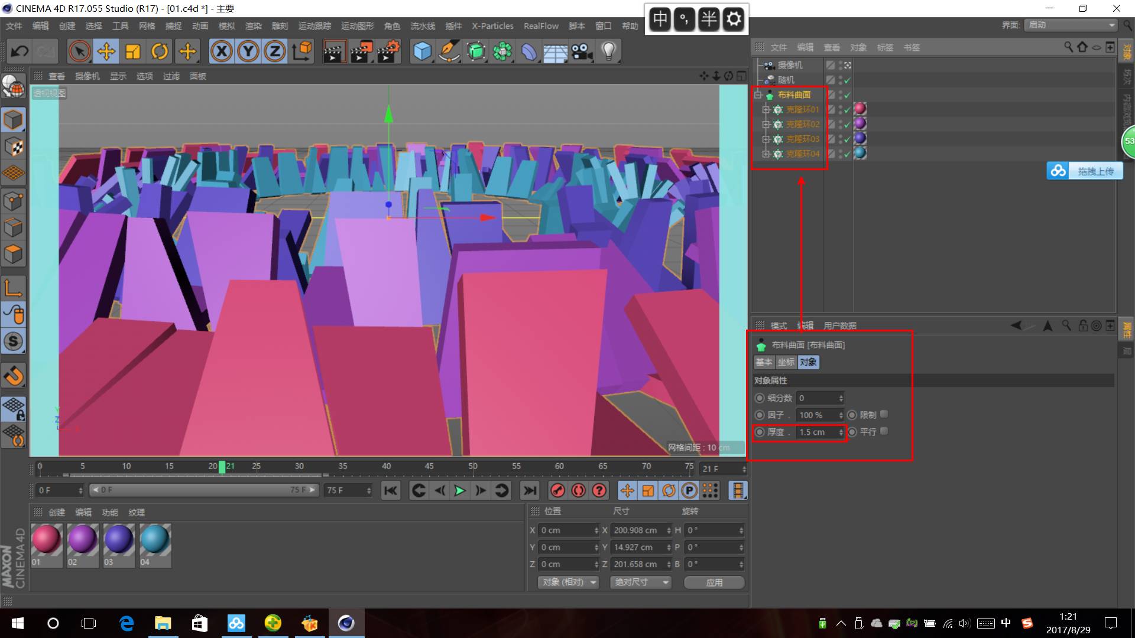Click the Undo arrow icon
Viewport: 1135px width, 638px height.
[20, 51]
